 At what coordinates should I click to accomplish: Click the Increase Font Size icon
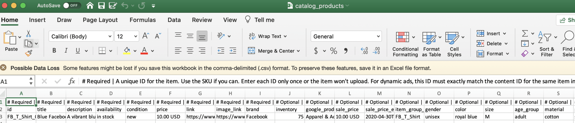tap(146, 36)
